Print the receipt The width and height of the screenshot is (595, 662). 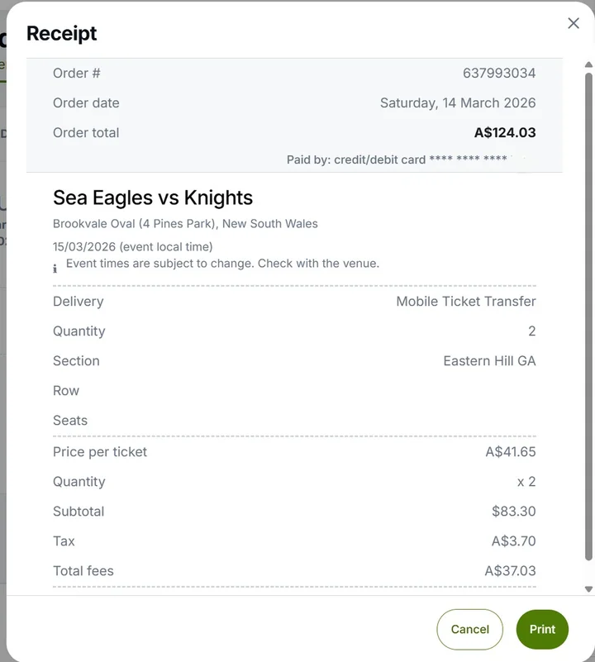point(542,629)
